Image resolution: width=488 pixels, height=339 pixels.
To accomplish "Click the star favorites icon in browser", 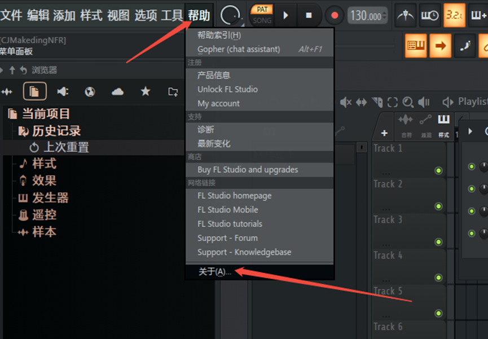I will [146, 91].
